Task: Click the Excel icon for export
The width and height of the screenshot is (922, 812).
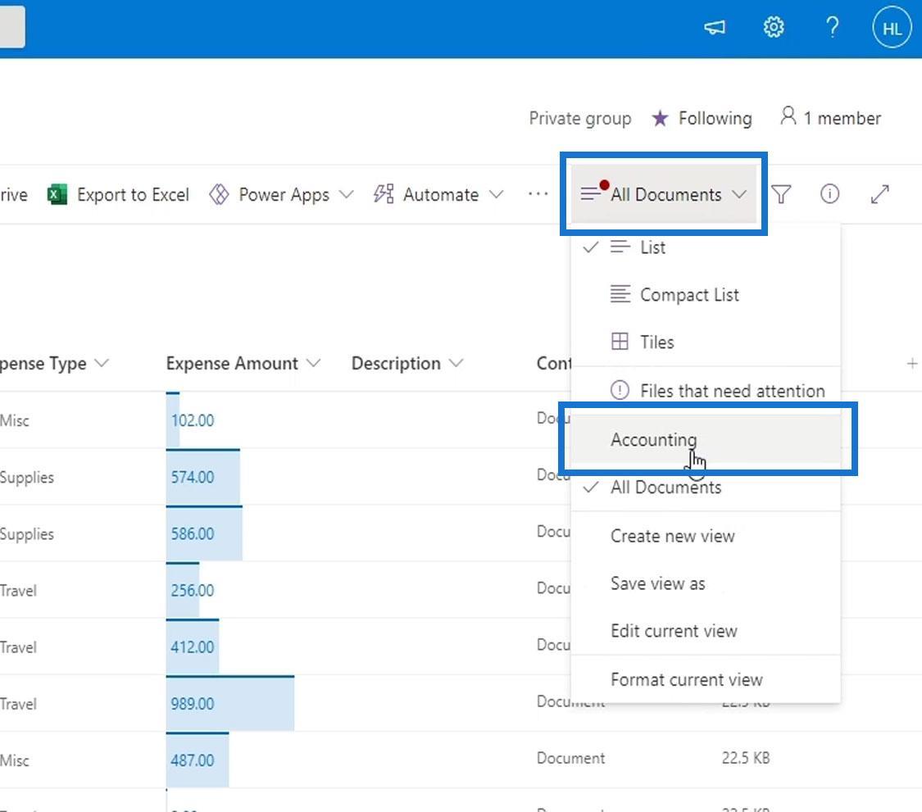Action: 57,195
